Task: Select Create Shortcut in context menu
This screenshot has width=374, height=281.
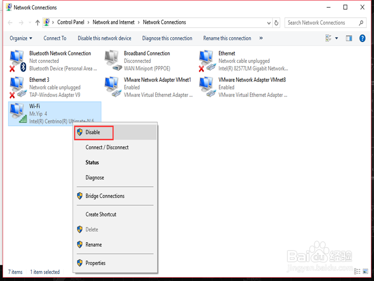Action: click(115, 214)
